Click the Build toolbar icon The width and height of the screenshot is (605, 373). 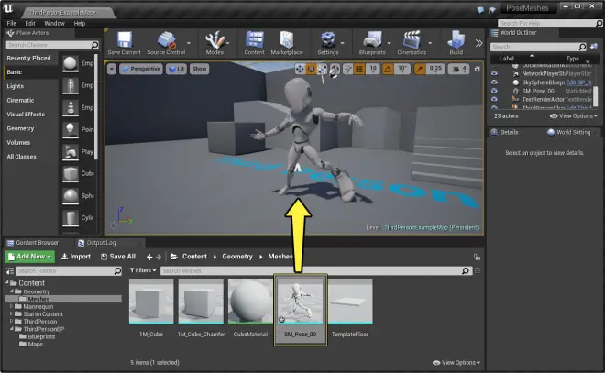pyautogui.click(x=456, y=39)
